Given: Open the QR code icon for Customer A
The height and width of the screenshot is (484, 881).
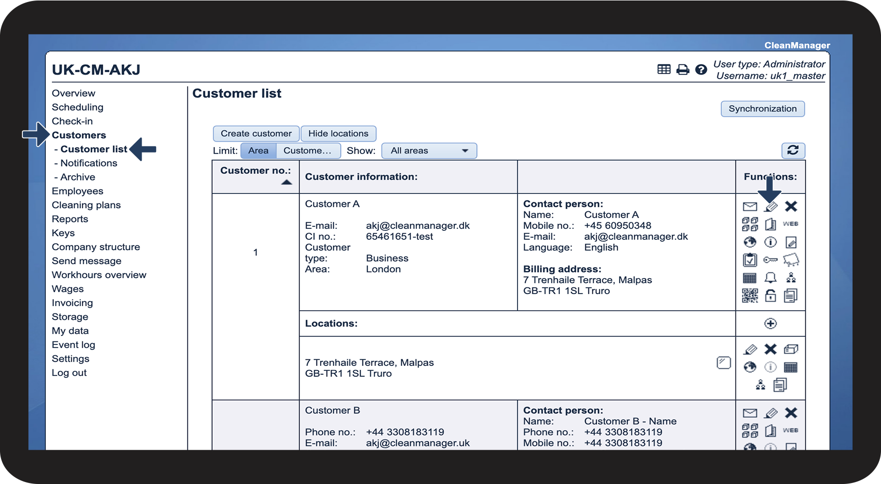Looking at the screenshot, I should [749, 296].
